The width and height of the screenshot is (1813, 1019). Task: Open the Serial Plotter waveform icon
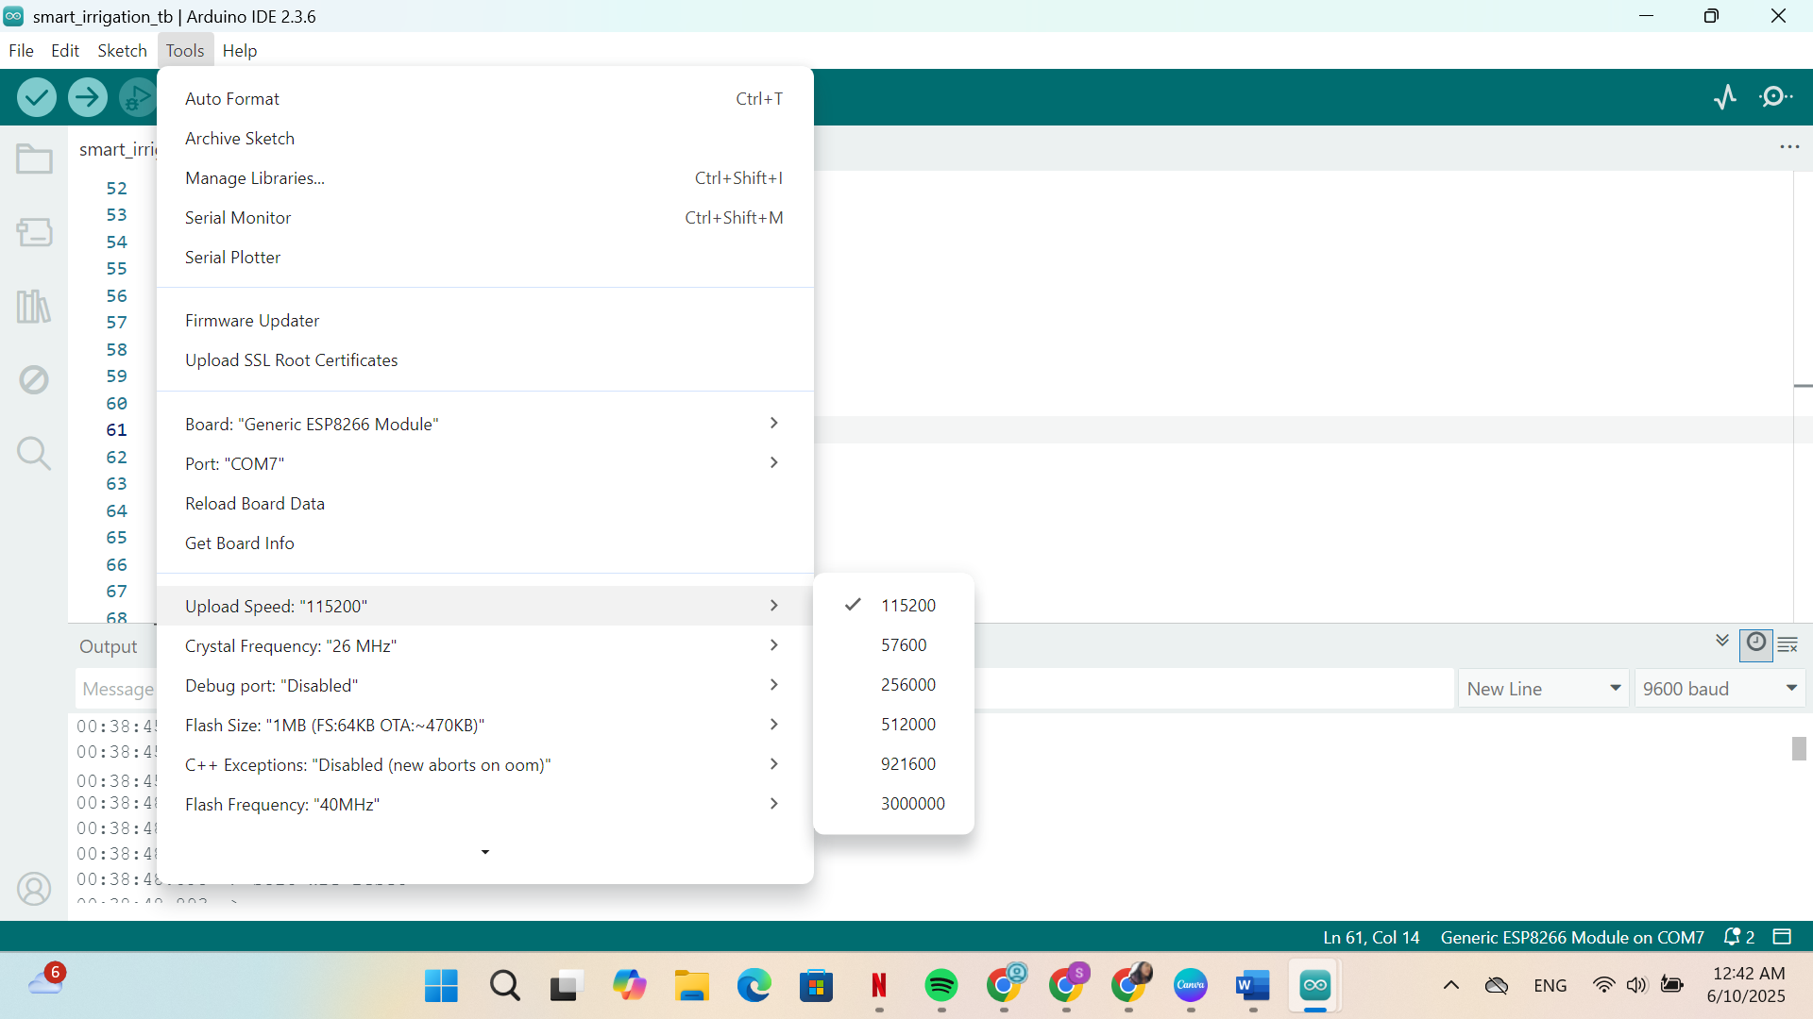pos(1725,97)
